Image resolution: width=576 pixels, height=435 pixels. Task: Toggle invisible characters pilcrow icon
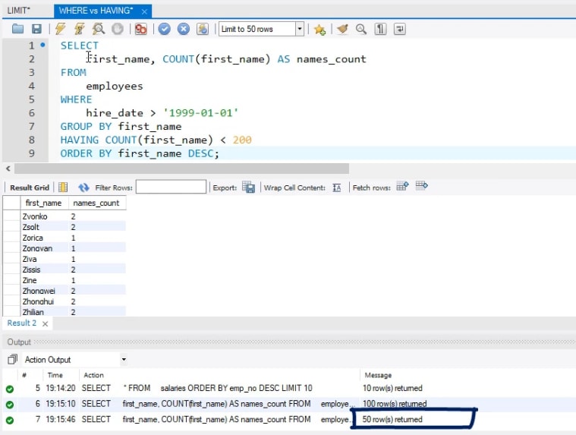[x=380, y=29]
